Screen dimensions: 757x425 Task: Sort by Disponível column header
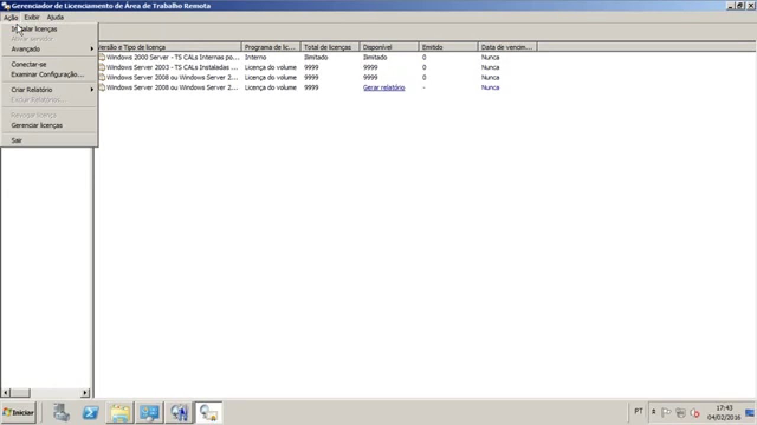pos(389,47)
